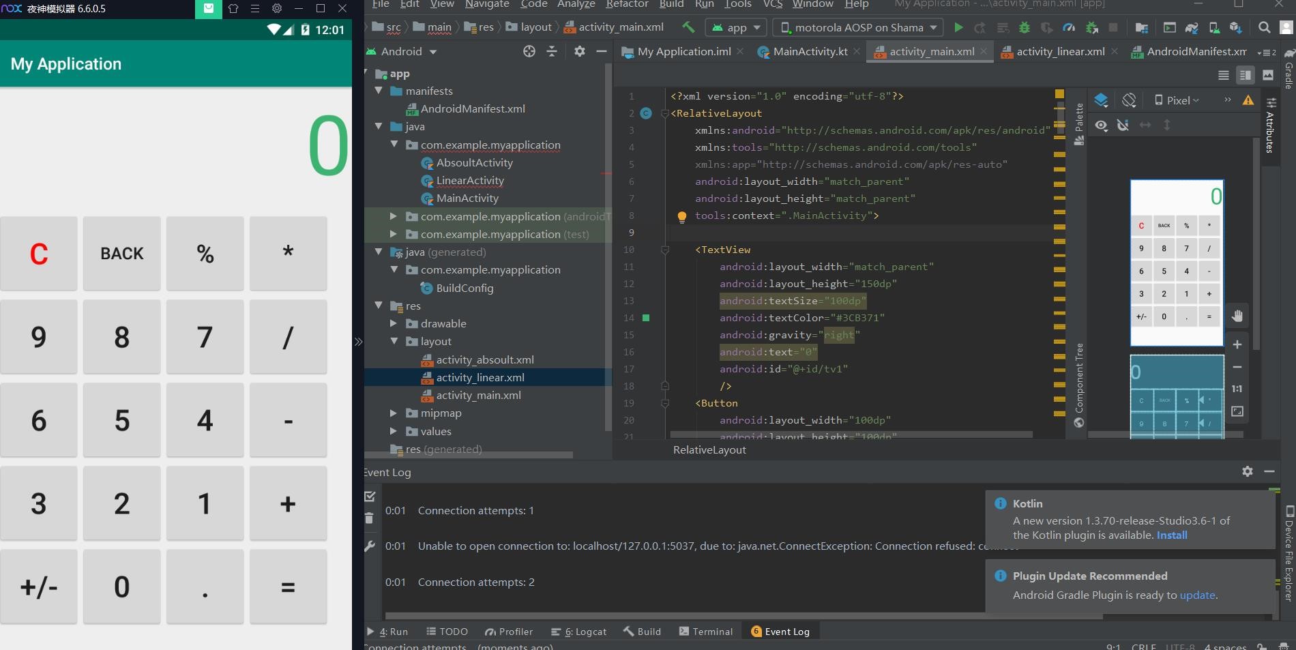Image resolution: width=1296 pixels, height=650 pixels.
Task: Click collapse all icon in project panel
Action: (552, 51)
